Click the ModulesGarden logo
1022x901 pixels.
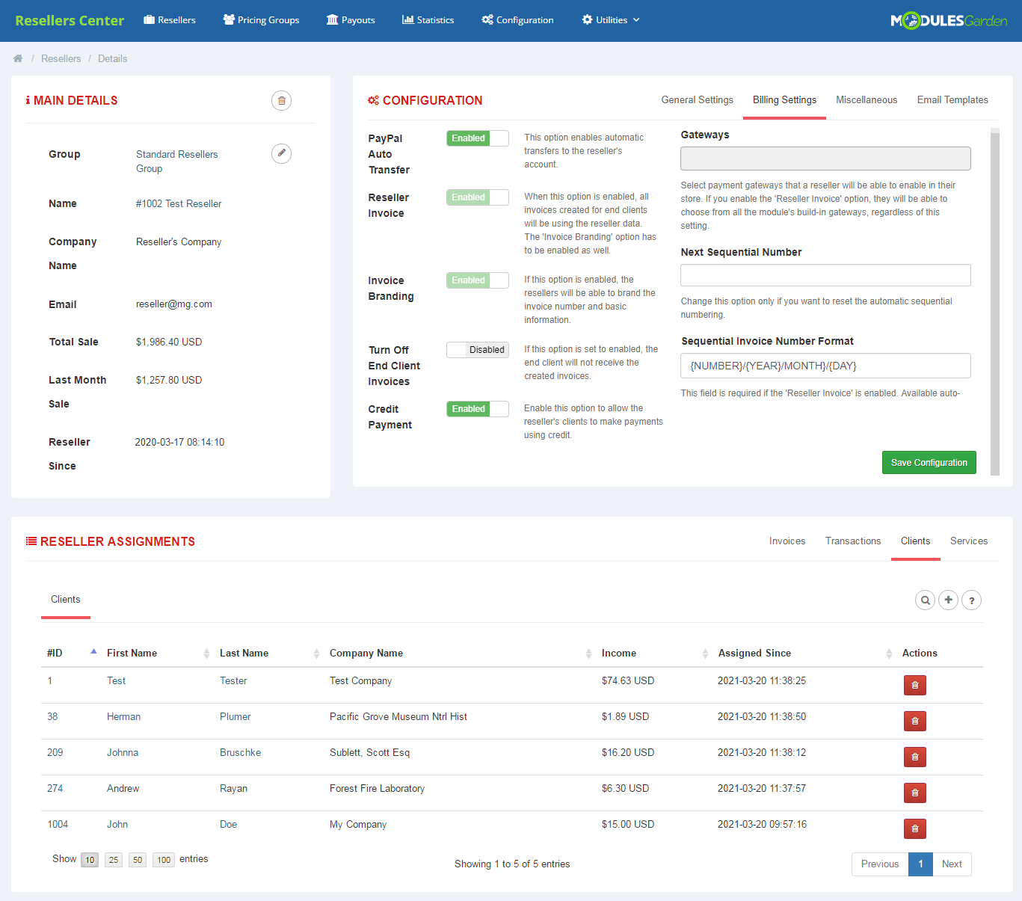pyautogui.click(x=949, y=21)
